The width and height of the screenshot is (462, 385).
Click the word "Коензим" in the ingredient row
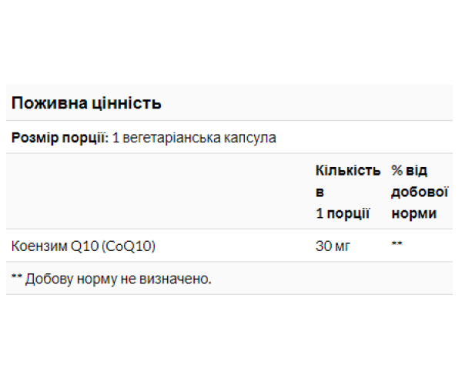[x=38, y=246]
